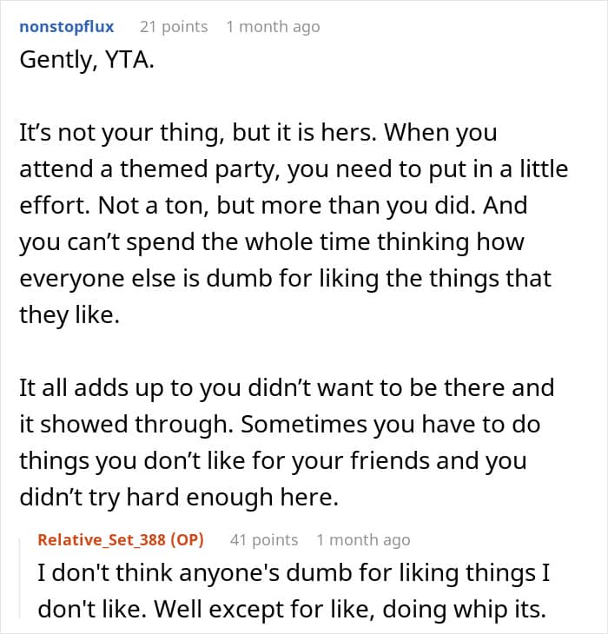The height and width of the screenshot is (634, 608).
Task: Select the "Gently, YTA." line
Action: point(87,60)
